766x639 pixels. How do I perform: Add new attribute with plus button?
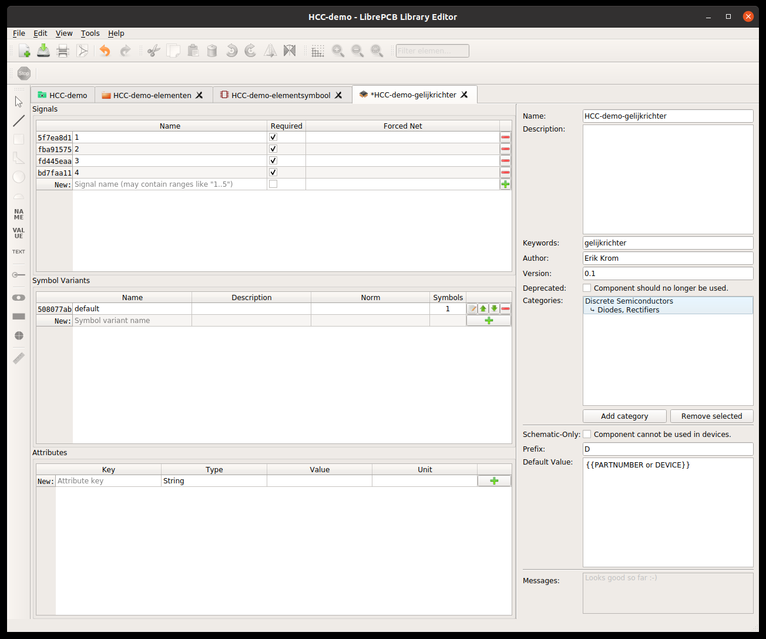tap(494, 481)
